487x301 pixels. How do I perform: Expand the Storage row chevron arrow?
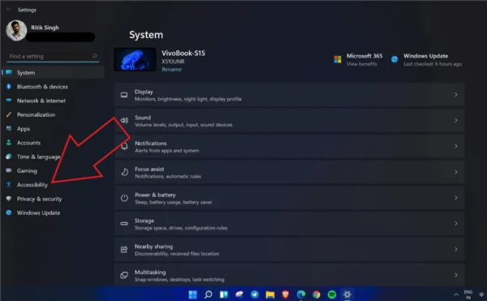pyautogui.click(x=455, y=223)
